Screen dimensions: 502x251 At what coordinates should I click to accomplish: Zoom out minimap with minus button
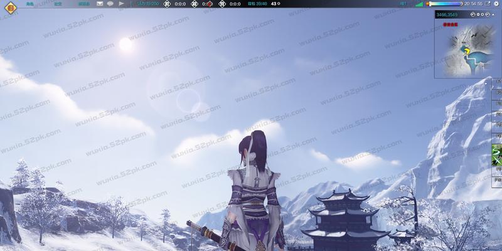click(x=478, y=14)
